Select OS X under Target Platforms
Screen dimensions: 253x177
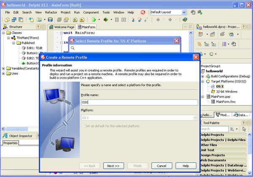point(220,87)
